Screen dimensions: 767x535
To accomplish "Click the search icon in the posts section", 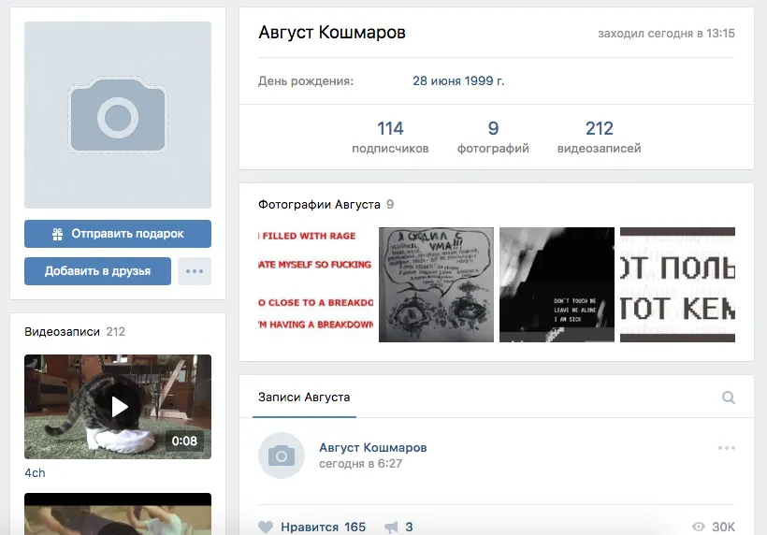I will click(729, 398).
